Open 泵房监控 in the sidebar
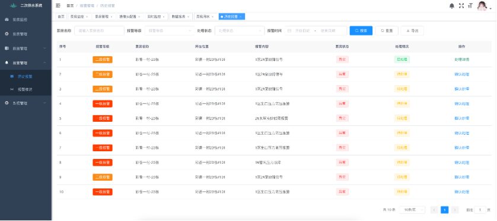Screen dimensions: 497x221 click(x=26, y=19)
